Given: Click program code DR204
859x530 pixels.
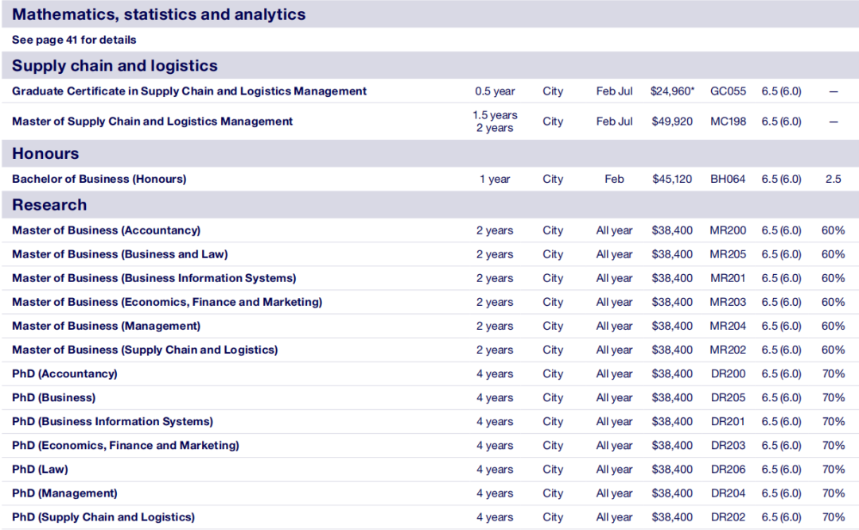Looking at the screenshot, I should tap(728, 493).
